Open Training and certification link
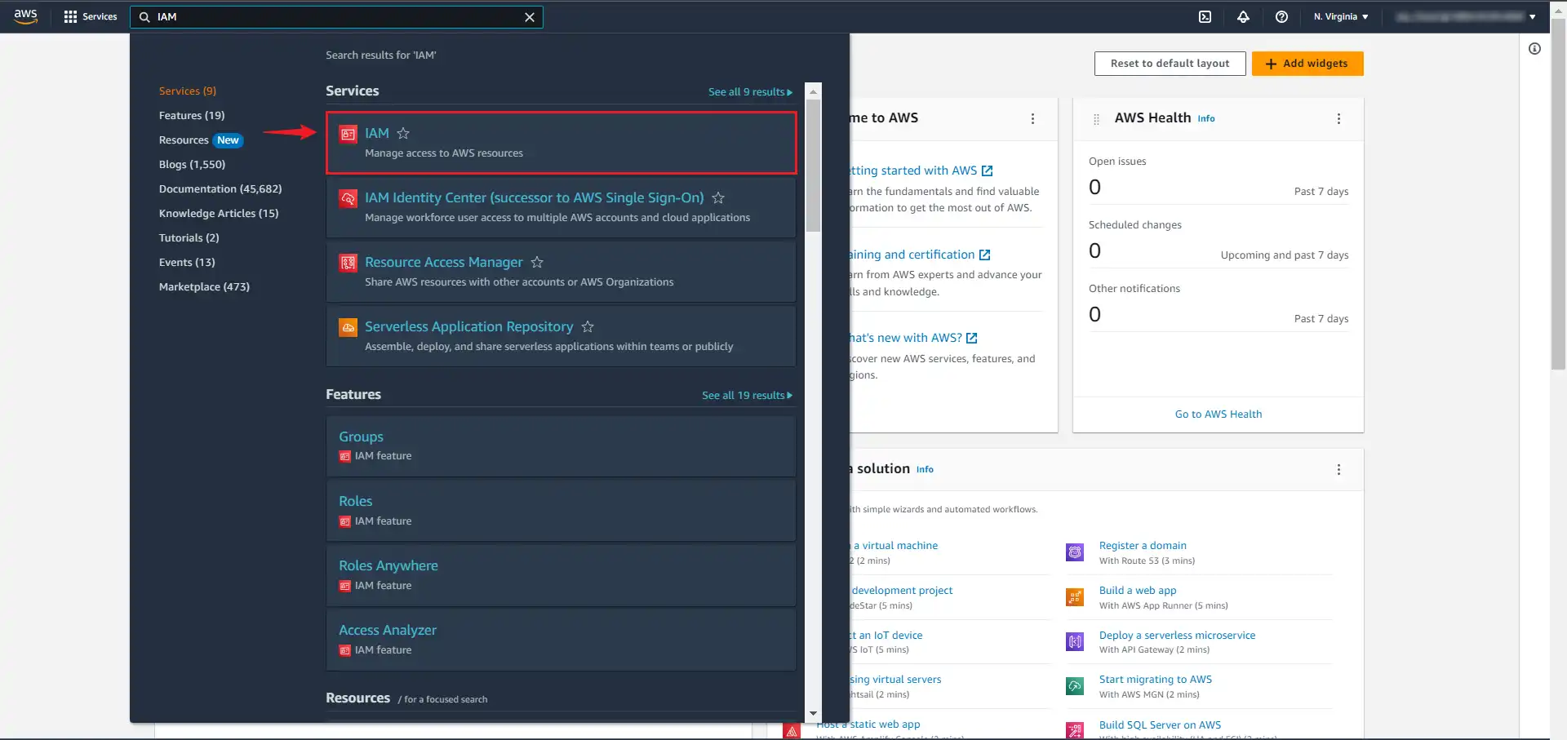 [x=920, y=255]
